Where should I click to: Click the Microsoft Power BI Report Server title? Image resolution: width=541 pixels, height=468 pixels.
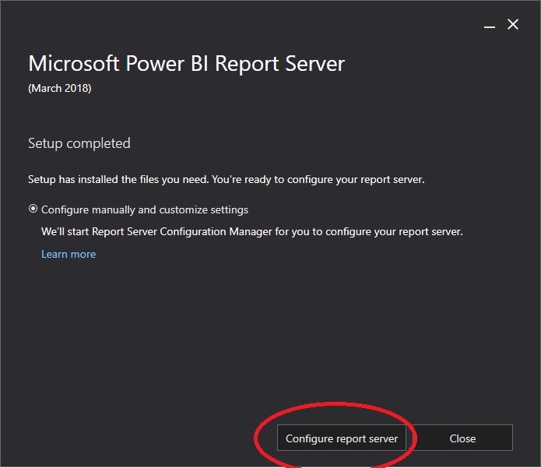pos(186,64)
